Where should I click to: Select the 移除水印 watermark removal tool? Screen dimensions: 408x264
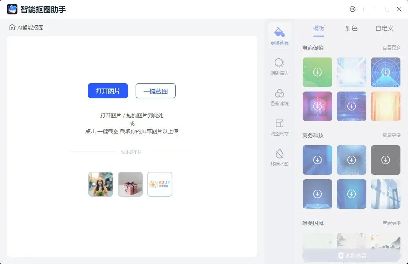(x=280, y=157)
